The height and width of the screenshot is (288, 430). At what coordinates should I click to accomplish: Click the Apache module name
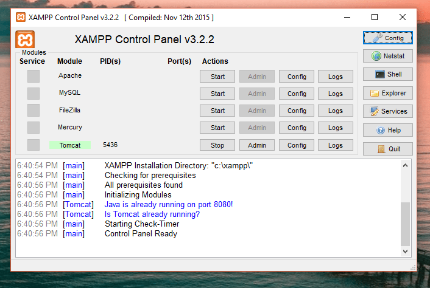(x=70, y=75)
